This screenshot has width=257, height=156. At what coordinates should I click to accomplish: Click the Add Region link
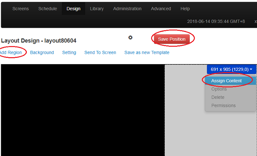11,53
